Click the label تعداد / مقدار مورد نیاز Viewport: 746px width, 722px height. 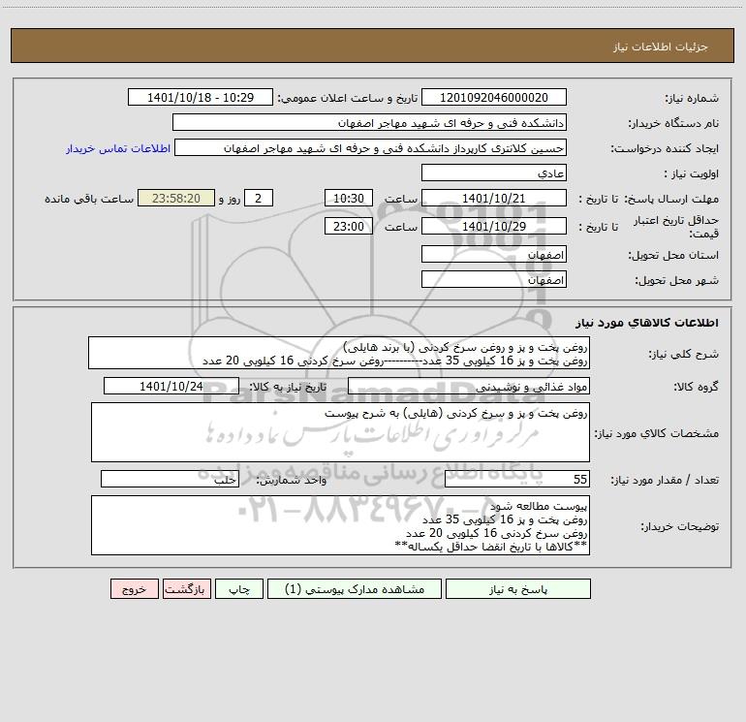(665, 480)
